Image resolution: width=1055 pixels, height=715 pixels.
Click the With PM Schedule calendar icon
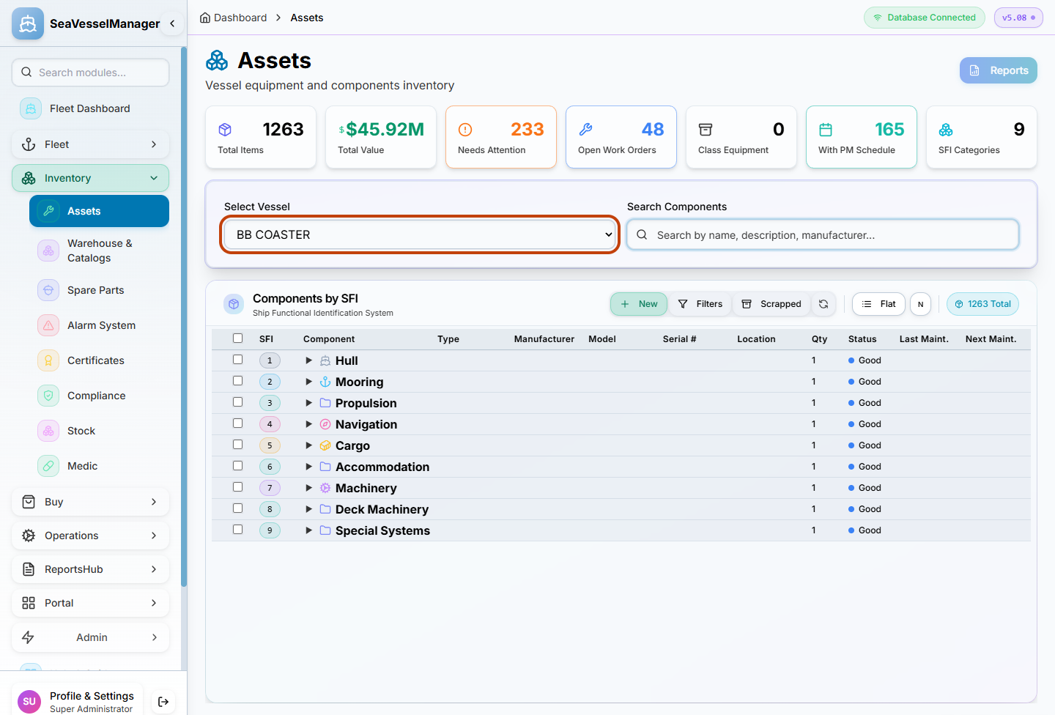(x=826, y=130)
